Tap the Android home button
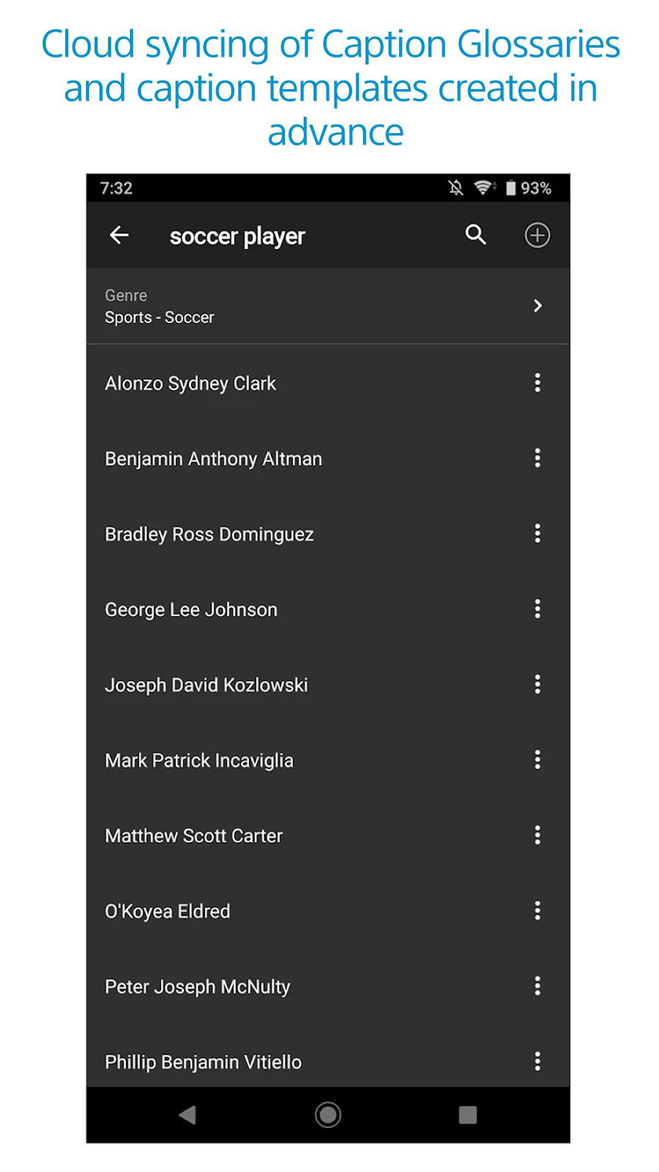Image resolution: width=659 pixels, height=1172 pixels. 328,1115
